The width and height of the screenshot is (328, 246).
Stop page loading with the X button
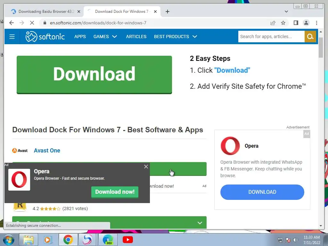pyautogui.click(x=32, y=23)
